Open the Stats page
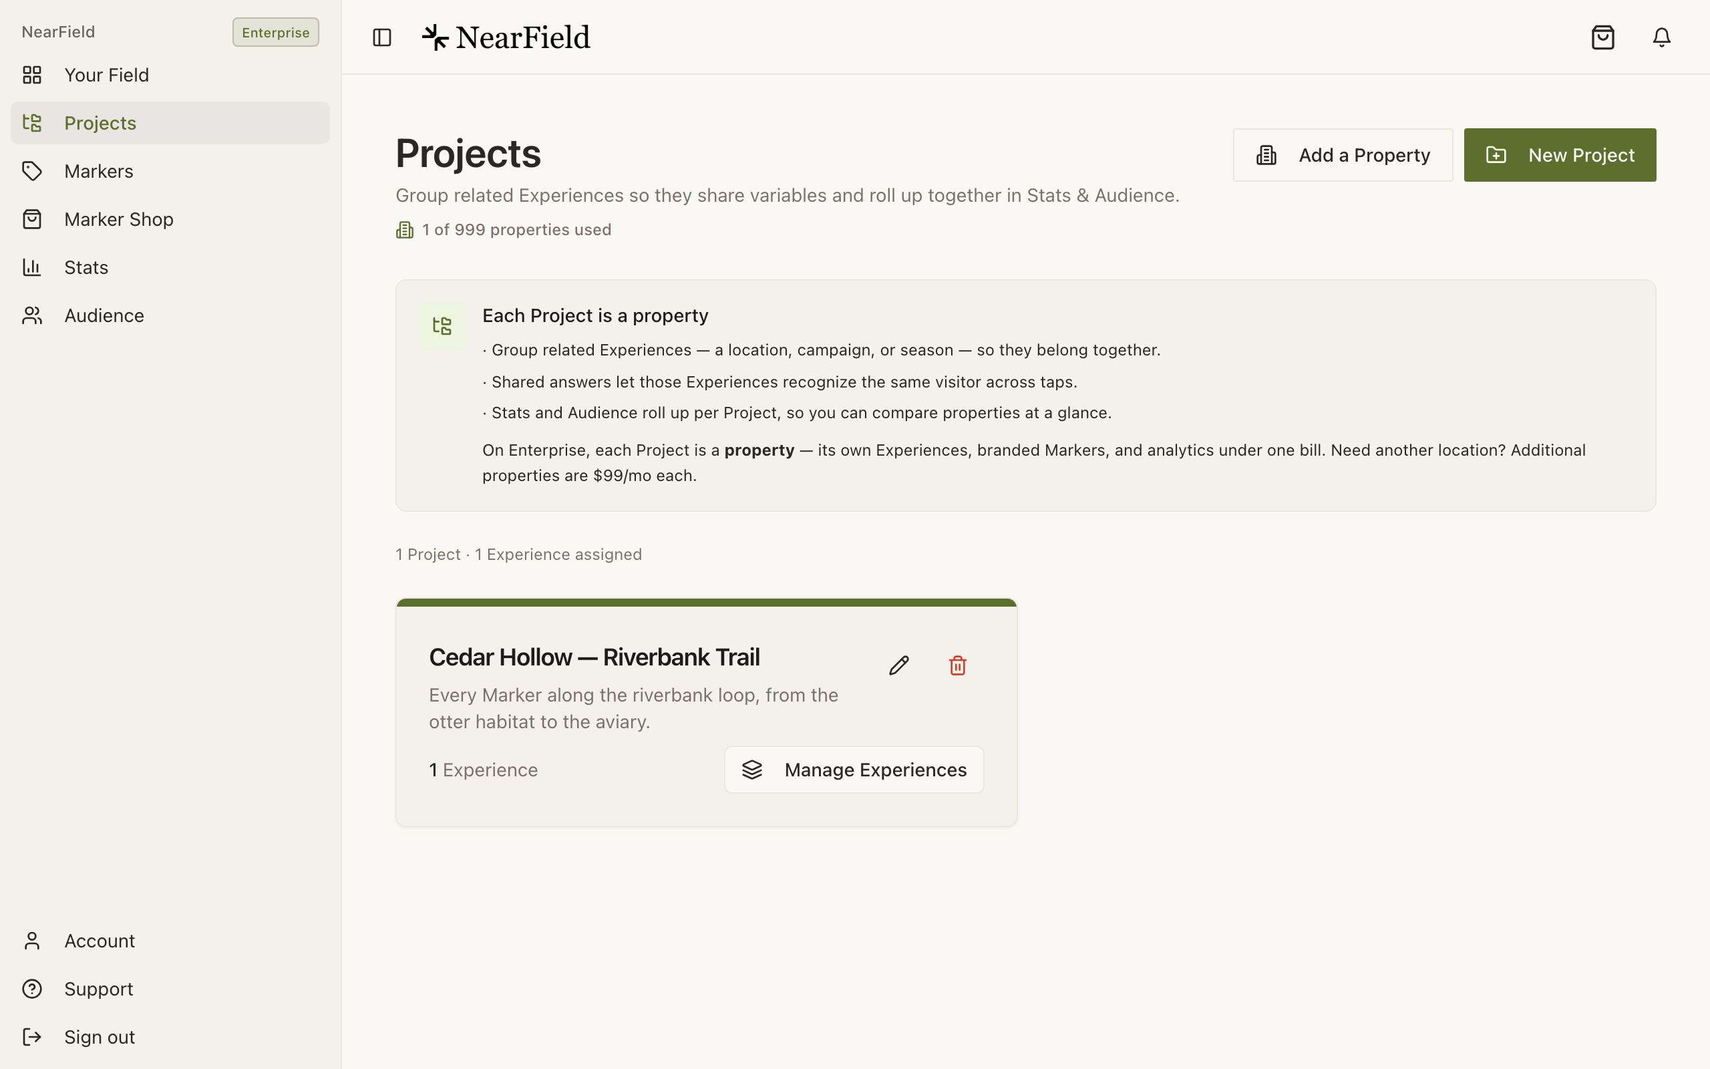The width and height of the screenshot is (1710, 1069). point(170,267)
